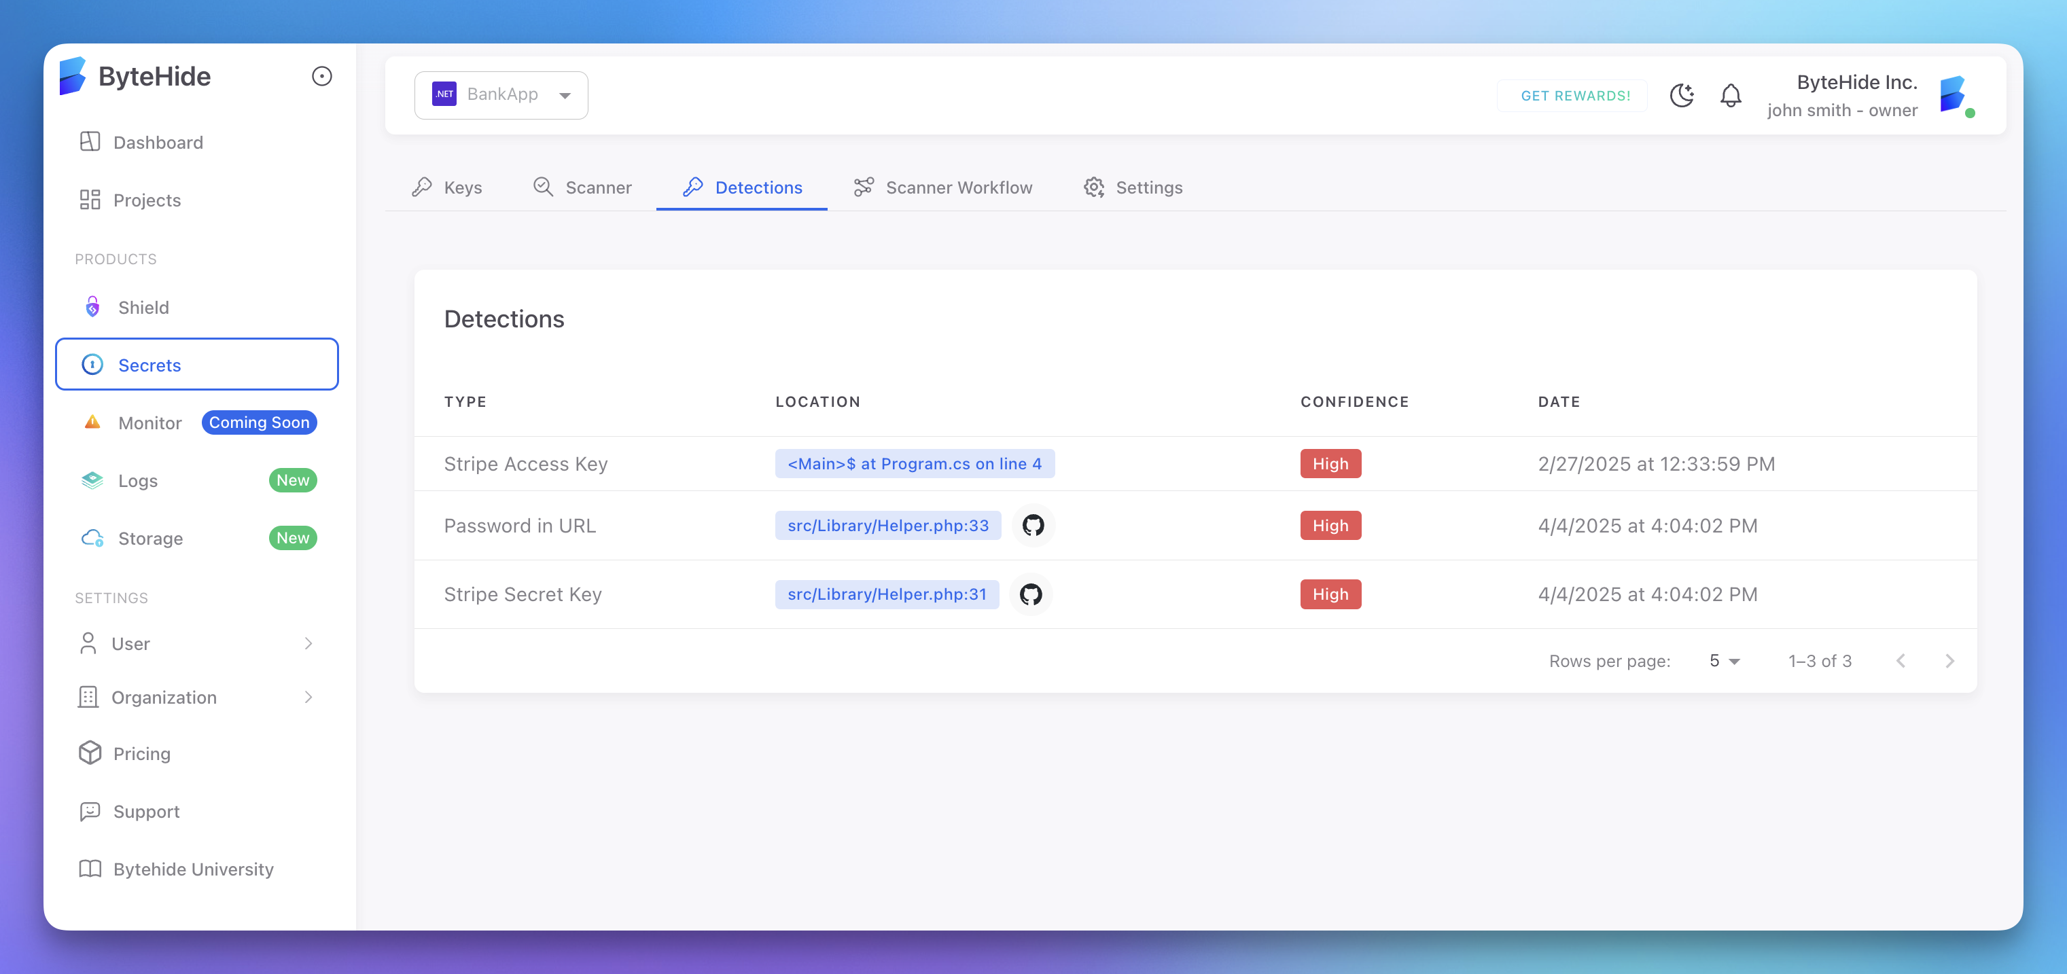This screenshot has height=974, width=2067.
Task: Open GitHub icon for Helper.php:31
Action: 1030,594
